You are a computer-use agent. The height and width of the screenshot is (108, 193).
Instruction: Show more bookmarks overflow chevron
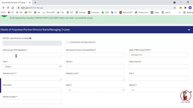tap(179, 12)
